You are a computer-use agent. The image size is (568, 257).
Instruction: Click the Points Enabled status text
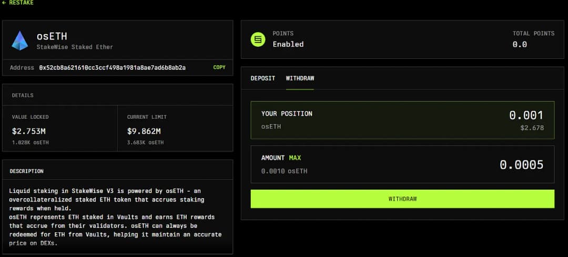pyautogui.click(x=288, y=44)
